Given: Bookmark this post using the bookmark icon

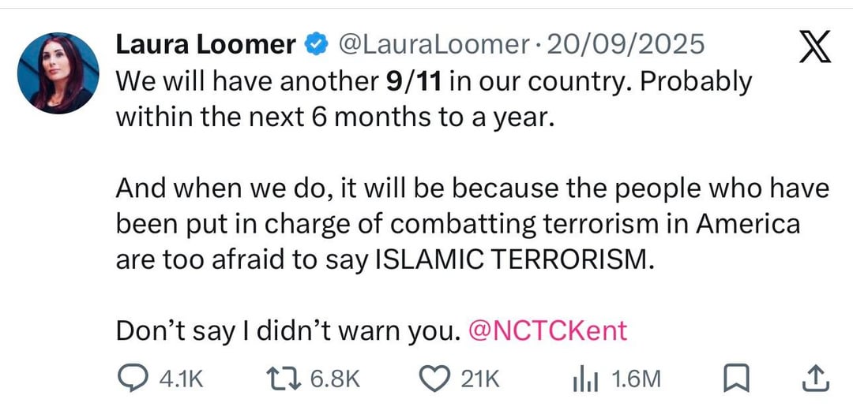Looking at the screenshot, I should (x=736, y=379).
